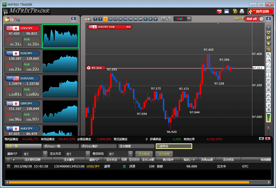This screenshot has height=188, width=276.
Task: Open the 口座照会 tab
Action: (174, 146)
